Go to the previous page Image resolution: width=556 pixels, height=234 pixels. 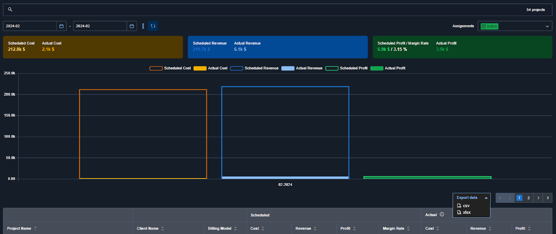510,198
